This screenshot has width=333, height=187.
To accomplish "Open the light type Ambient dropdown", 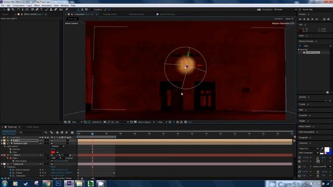I will click(58, 146).
